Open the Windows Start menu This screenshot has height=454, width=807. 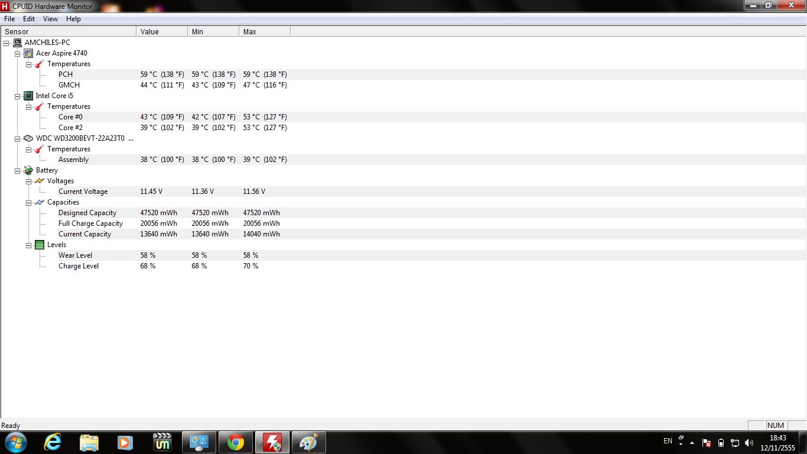15,442
